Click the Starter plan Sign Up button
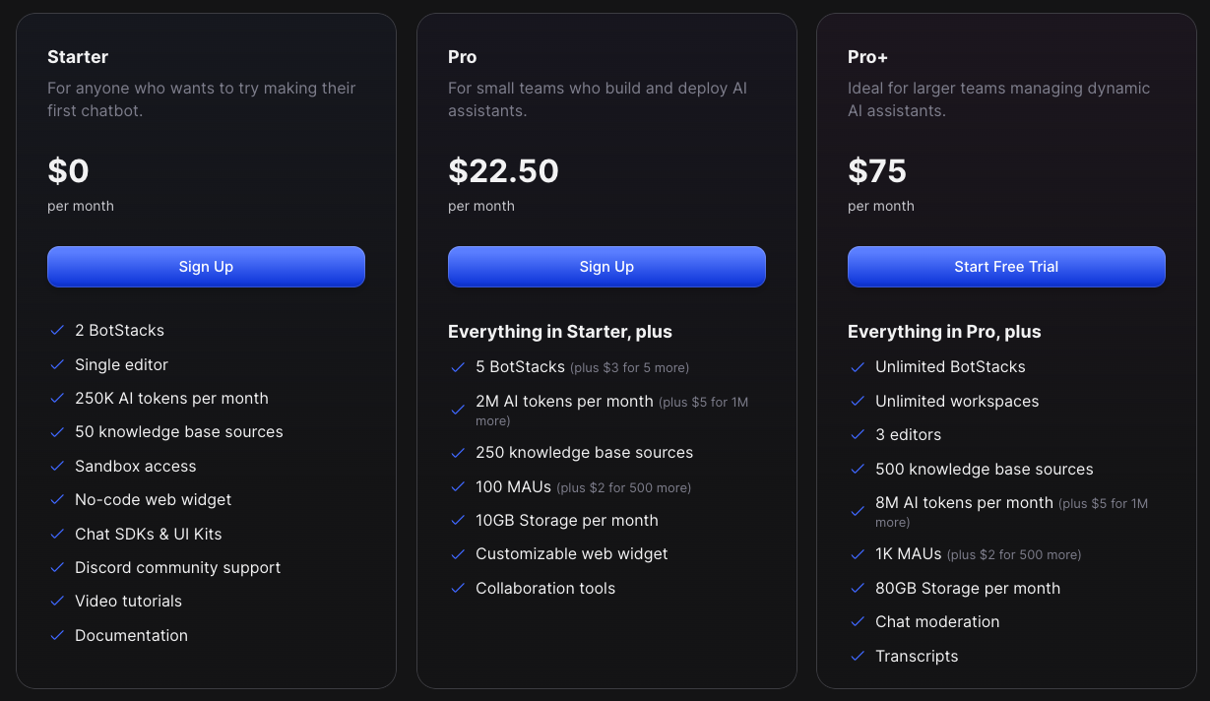 tap(206, 267)
